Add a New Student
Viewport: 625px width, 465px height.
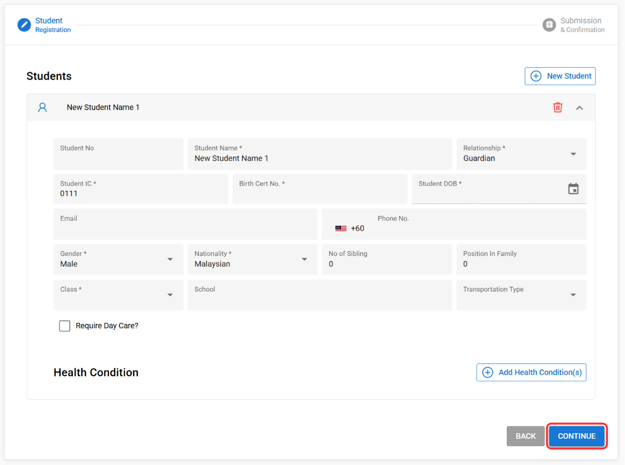560,76
